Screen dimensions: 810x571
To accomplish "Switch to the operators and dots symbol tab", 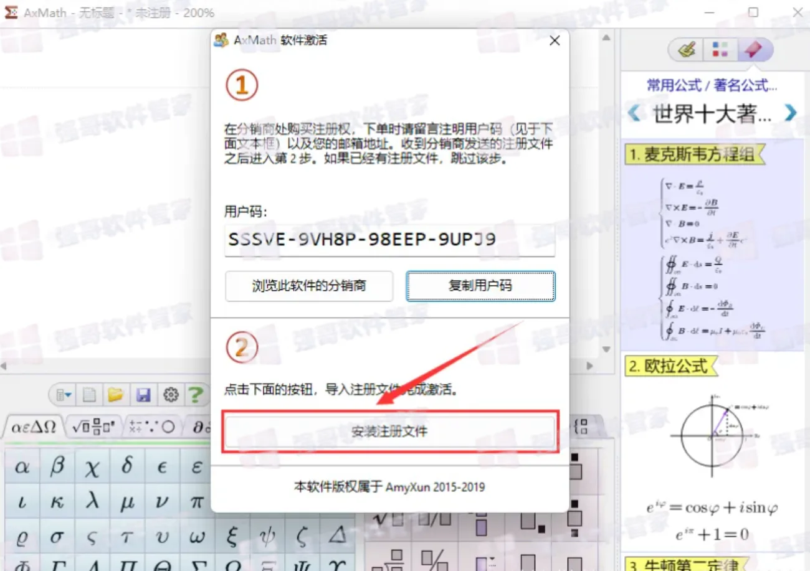I will coord(153,427).
